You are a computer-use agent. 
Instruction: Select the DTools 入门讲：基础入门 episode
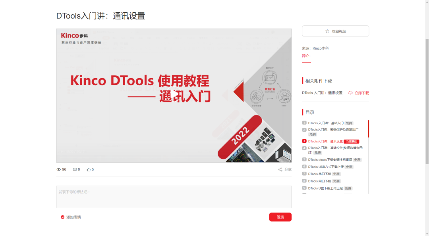[326, 123]
